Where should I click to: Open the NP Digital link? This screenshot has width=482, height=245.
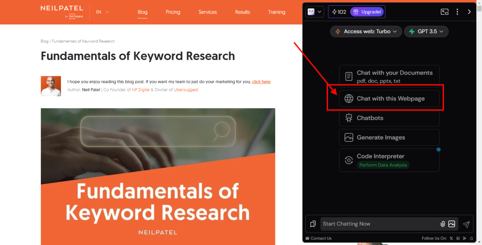click(x=141, y=90)
